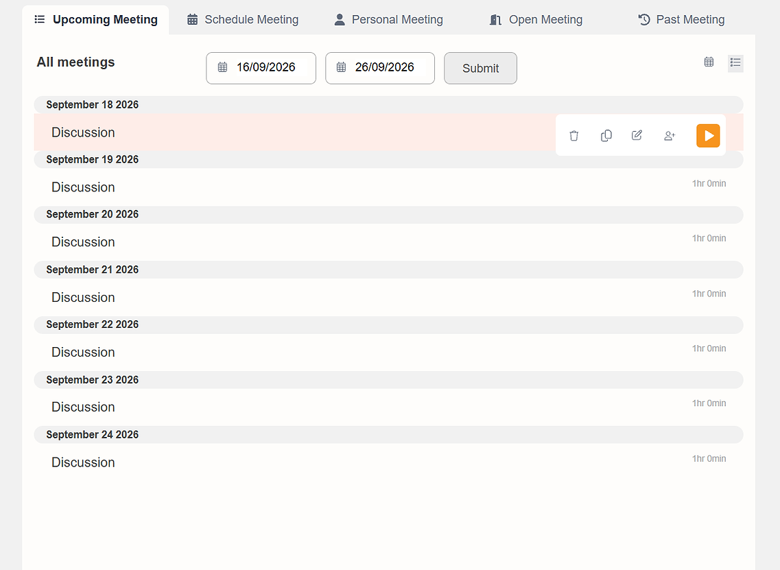Select Discussion meeting under September 21
This screenshot has height=570, width=780.
(83, 297)
